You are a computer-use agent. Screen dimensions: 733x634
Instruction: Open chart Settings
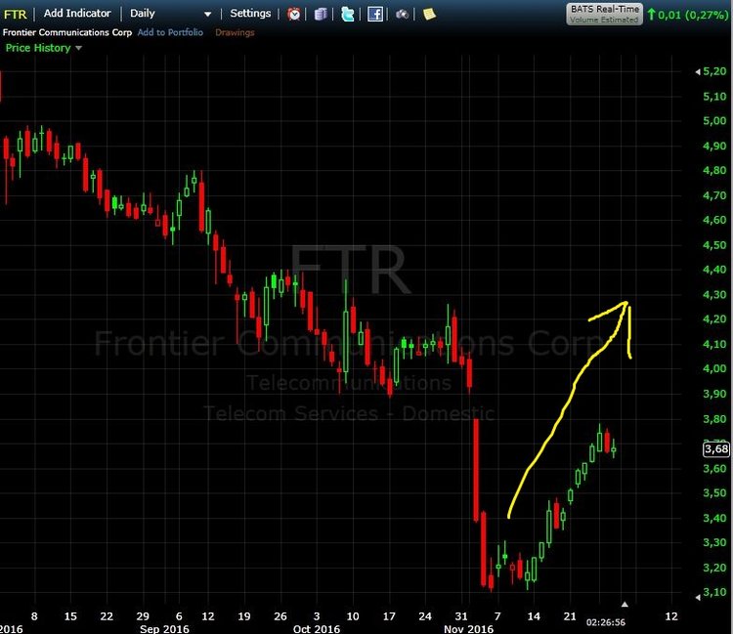pyautogui.click(x=250, y=13)
